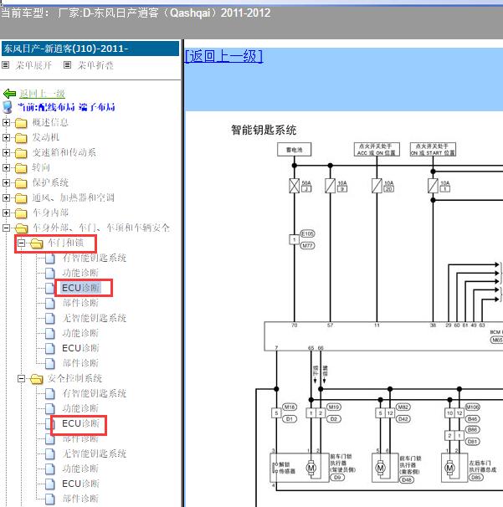Click the 蓄电池 box in the wiring diagram
This screenshot has width=503, height=507.
[x=295, y=150]
